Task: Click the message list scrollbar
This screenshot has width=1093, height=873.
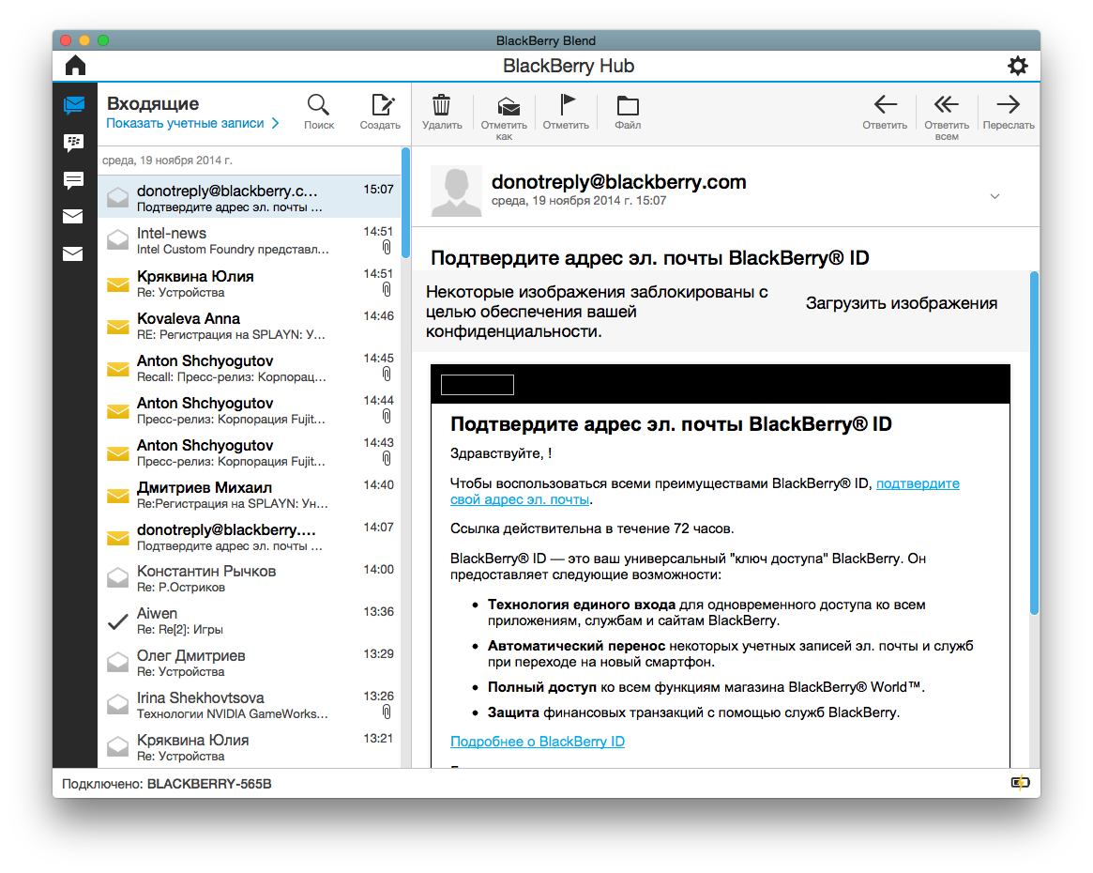Action: click(405, 202)
